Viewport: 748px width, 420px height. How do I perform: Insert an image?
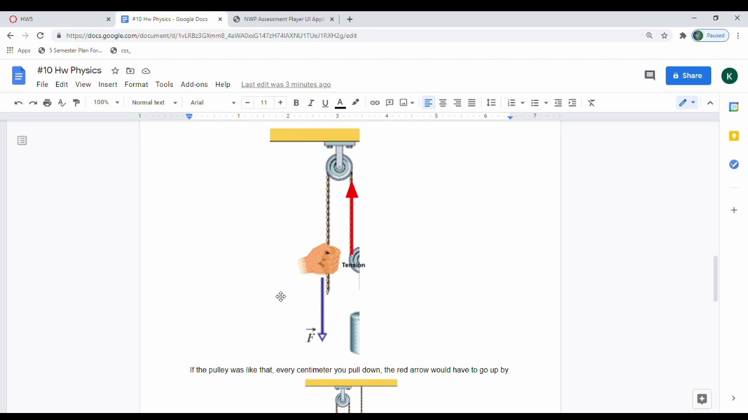point(403,103)
